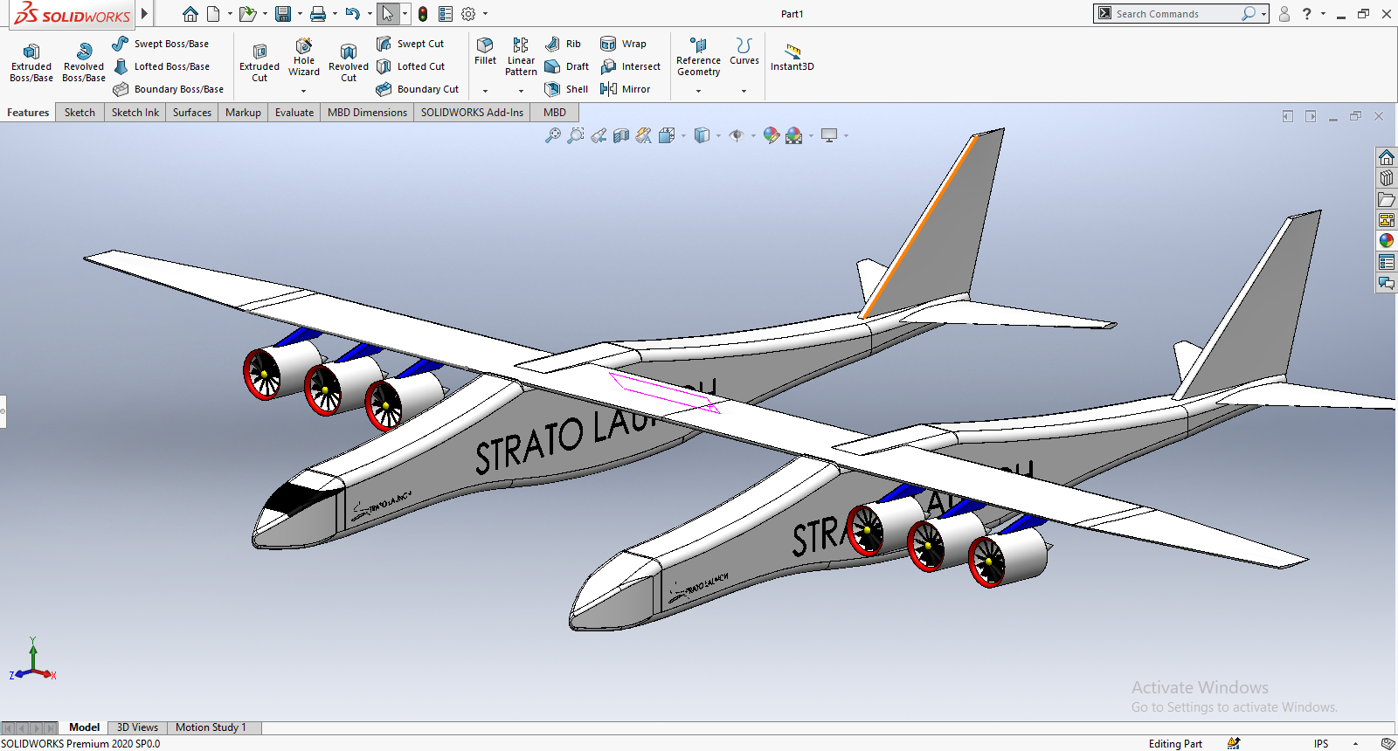Click the Model tab at bottom

pos(84,727)
